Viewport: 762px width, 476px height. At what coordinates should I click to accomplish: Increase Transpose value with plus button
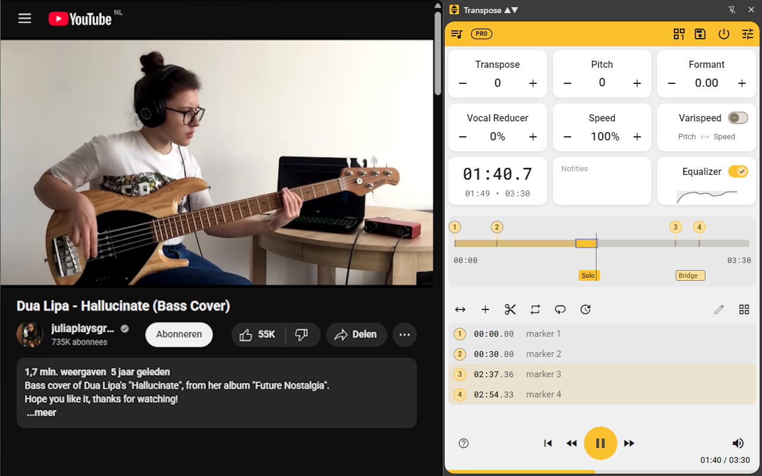coord(533,83)
